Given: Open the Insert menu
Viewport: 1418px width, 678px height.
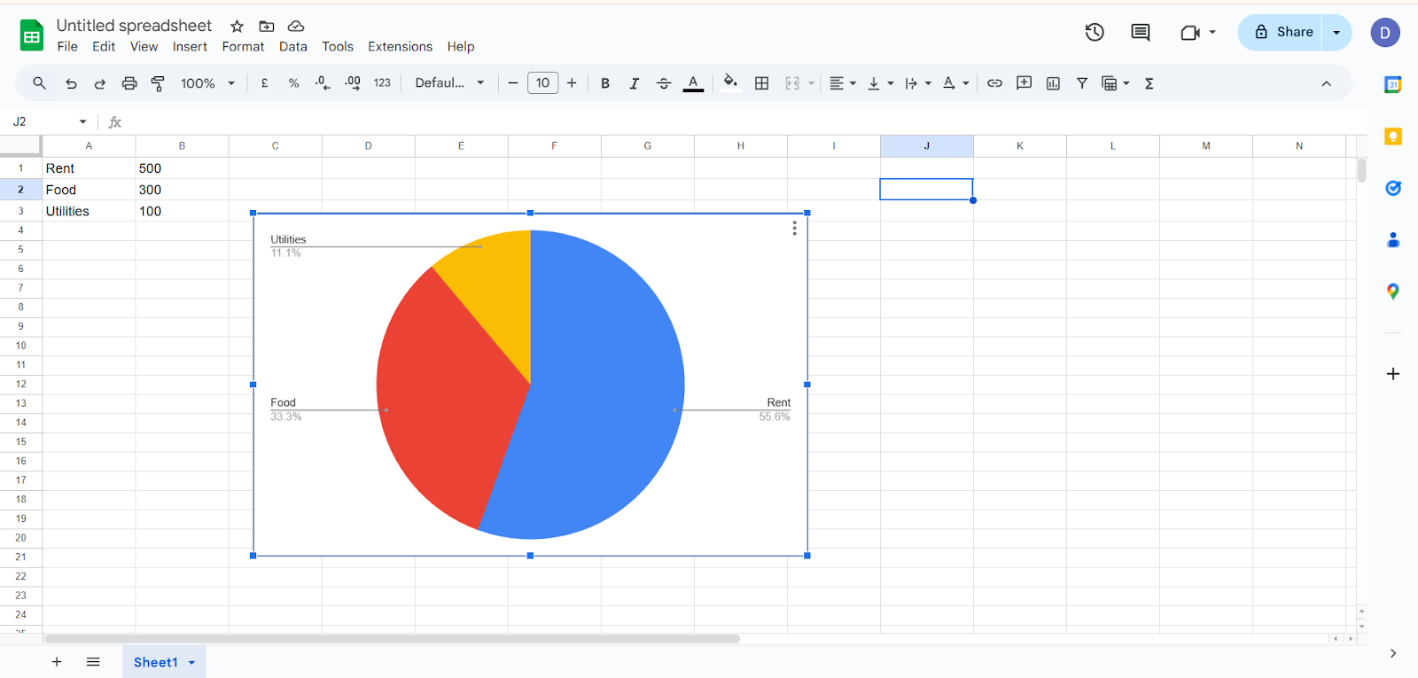Looking at the screenshot, I should pos(190,47).
